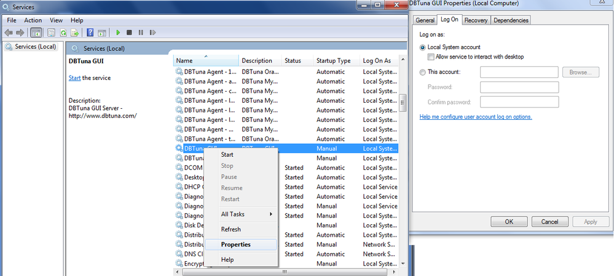
Task: Select the This account radio button
Action: [x=422, y=73]
